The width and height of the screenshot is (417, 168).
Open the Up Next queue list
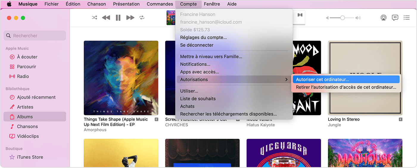point(407,18)
